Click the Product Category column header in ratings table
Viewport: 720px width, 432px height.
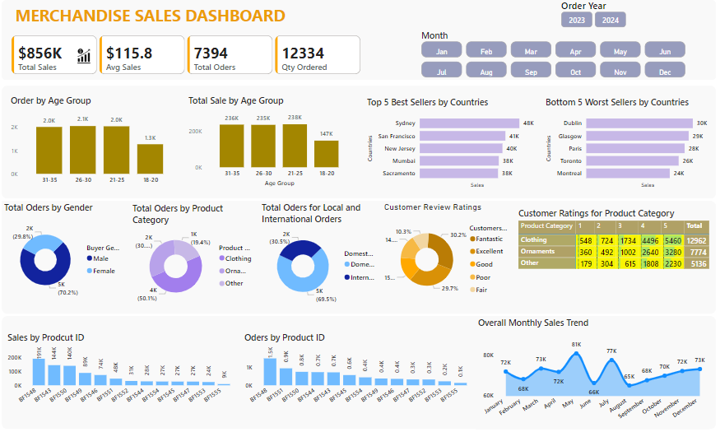546,225
